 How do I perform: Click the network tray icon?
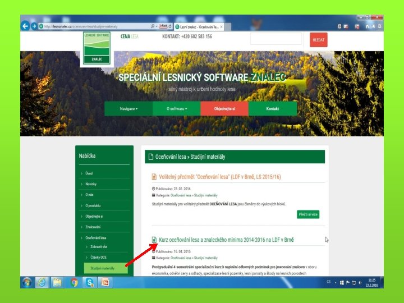click(x=353, y=283)
